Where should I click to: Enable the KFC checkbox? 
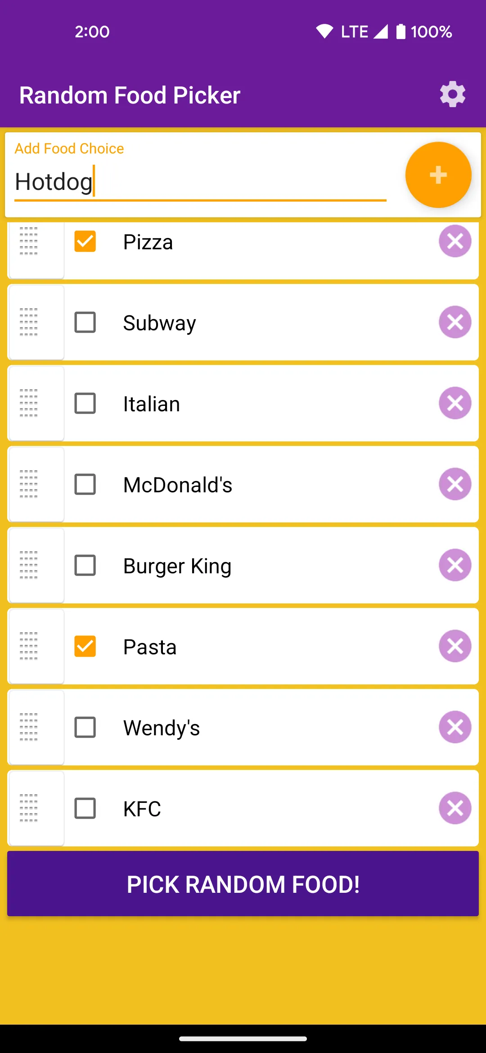(x=85, y=808)
